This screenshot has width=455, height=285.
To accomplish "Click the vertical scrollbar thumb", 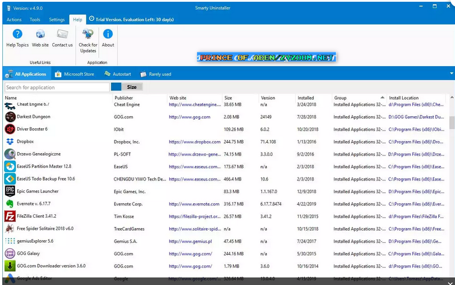I will pos(452,122).
